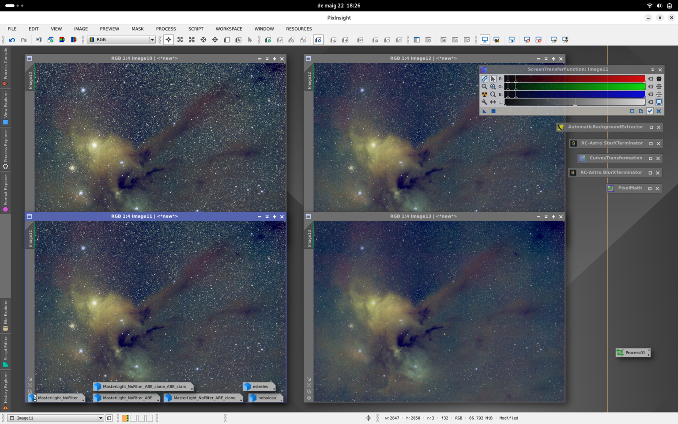Viewport: 678px width, 424px height.
Task: Reset the red channel in ScreenTransferFunction
Action: click(651, 79)
